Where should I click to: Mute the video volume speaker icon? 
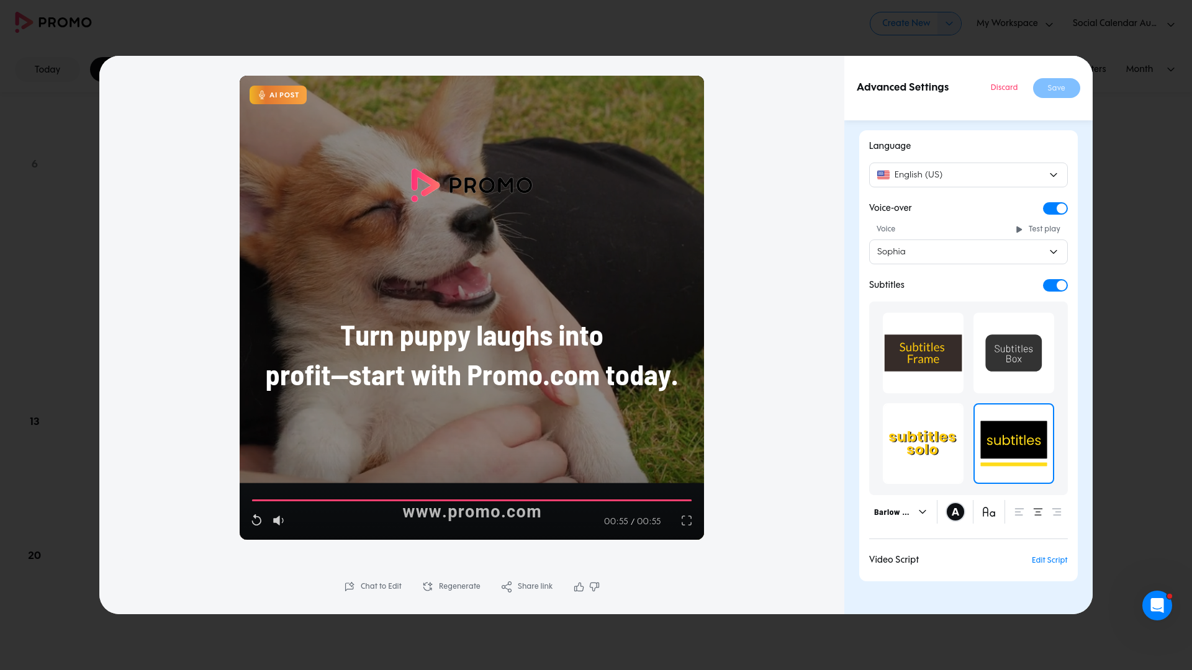tap(278, 520)
